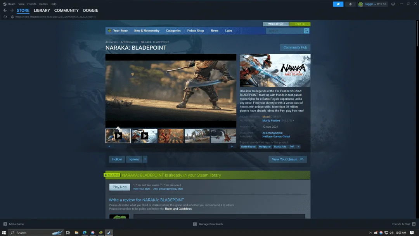Open the Windows Start menu
The height and width of the screenshot is (236, 419).
pos(4,233)
